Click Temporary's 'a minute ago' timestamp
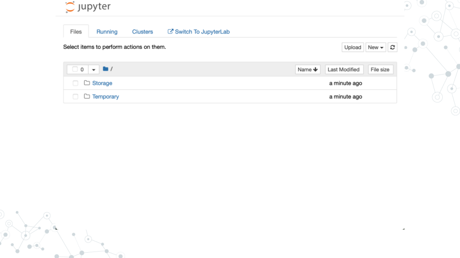This screenshot has width=460, height=258. click(345, 97)
